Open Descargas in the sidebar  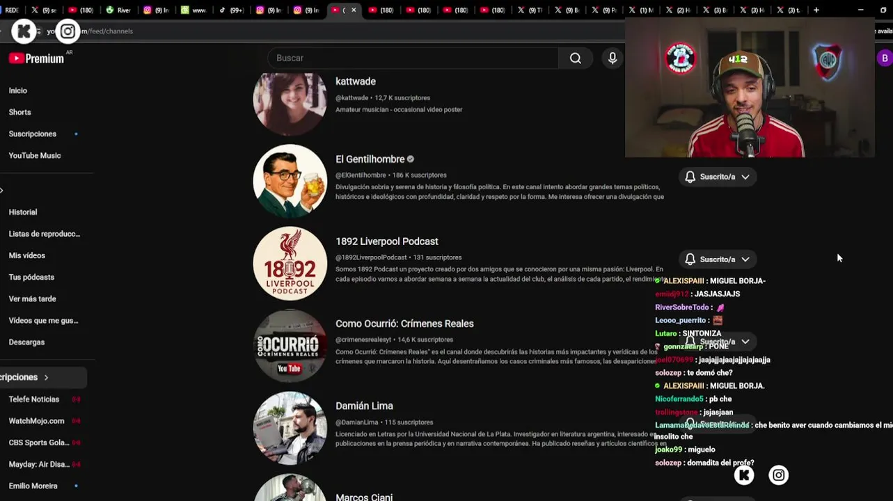26,342
